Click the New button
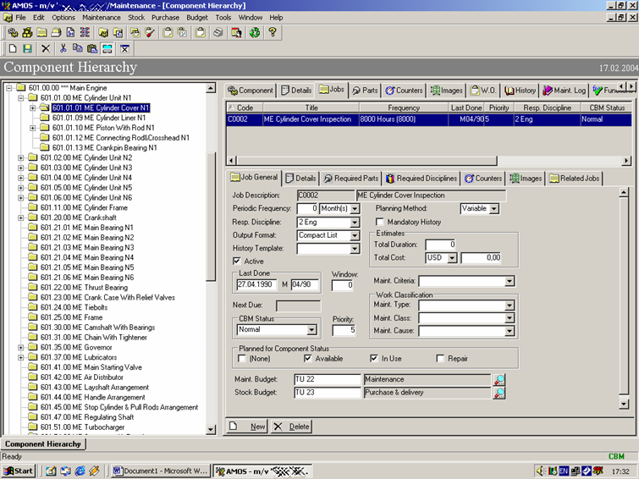 click(248, 427)
